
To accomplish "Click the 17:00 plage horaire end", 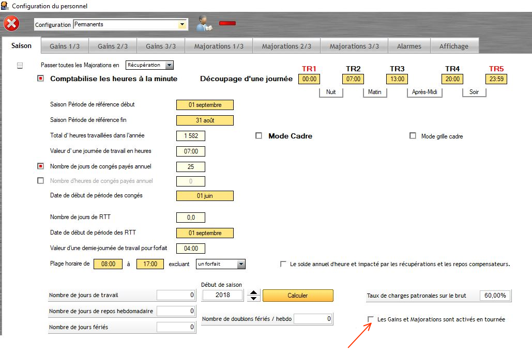I will (150, 264).
